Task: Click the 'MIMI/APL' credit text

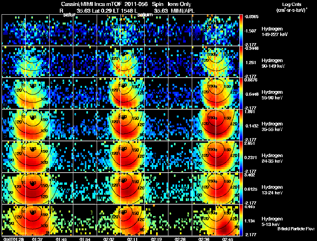Action: 183,11
